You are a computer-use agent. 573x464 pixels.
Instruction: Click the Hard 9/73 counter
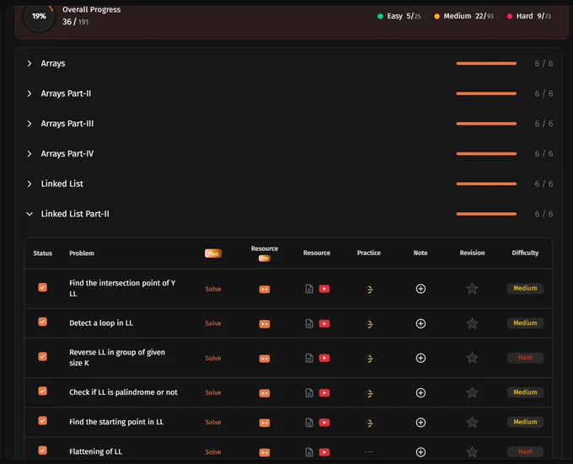529,16
